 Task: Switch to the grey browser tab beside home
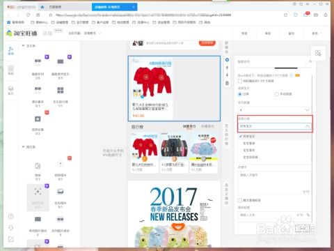(69, 7)
